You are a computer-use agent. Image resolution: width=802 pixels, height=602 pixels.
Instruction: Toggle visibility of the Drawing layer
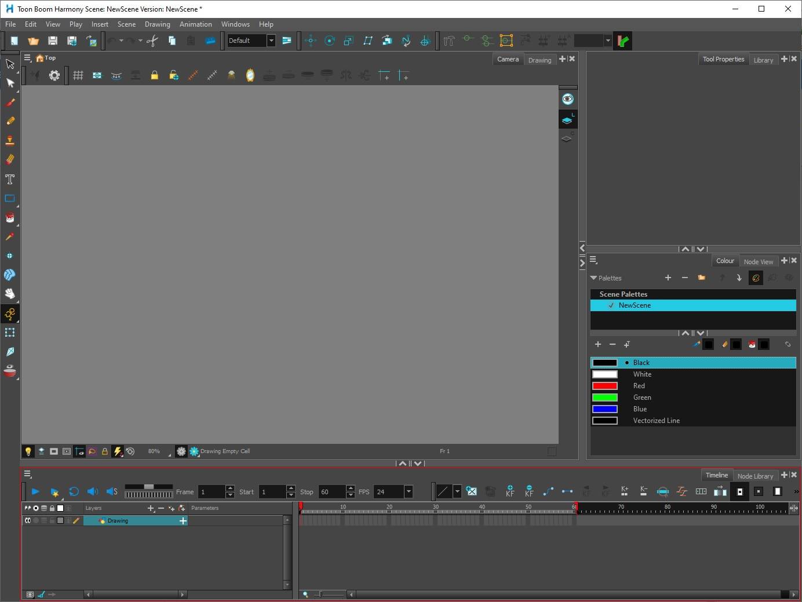(x=27, y=521)
